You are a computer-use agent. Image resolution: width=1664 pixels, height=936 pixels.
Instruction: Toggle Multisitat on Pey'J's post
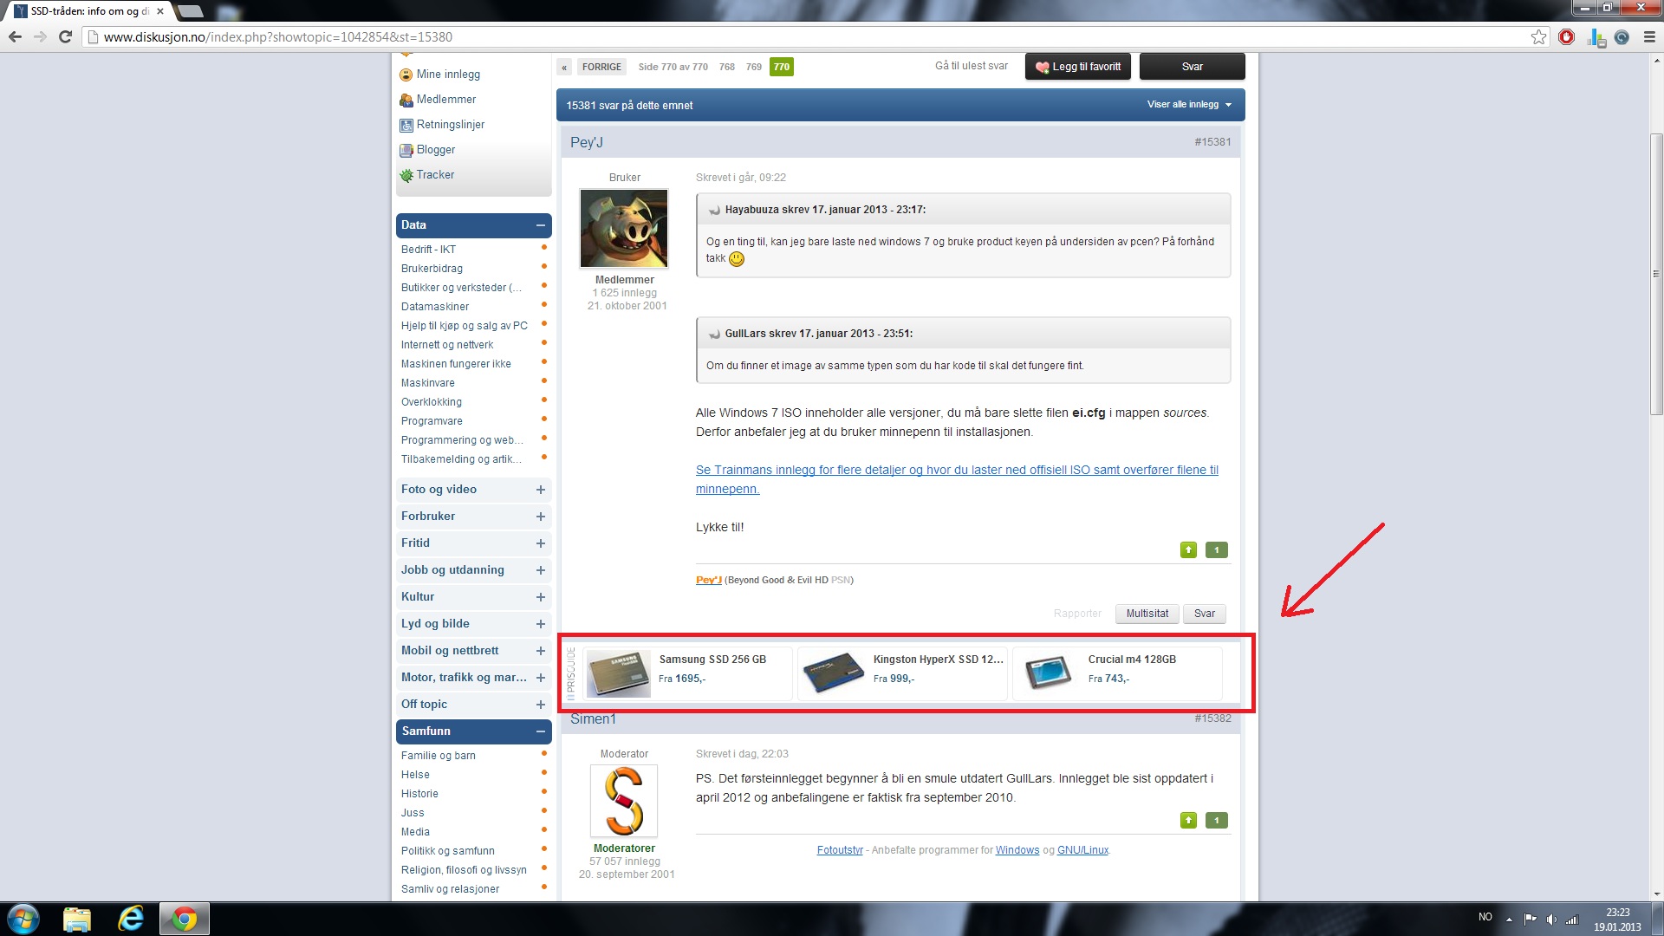(1147, 614)
